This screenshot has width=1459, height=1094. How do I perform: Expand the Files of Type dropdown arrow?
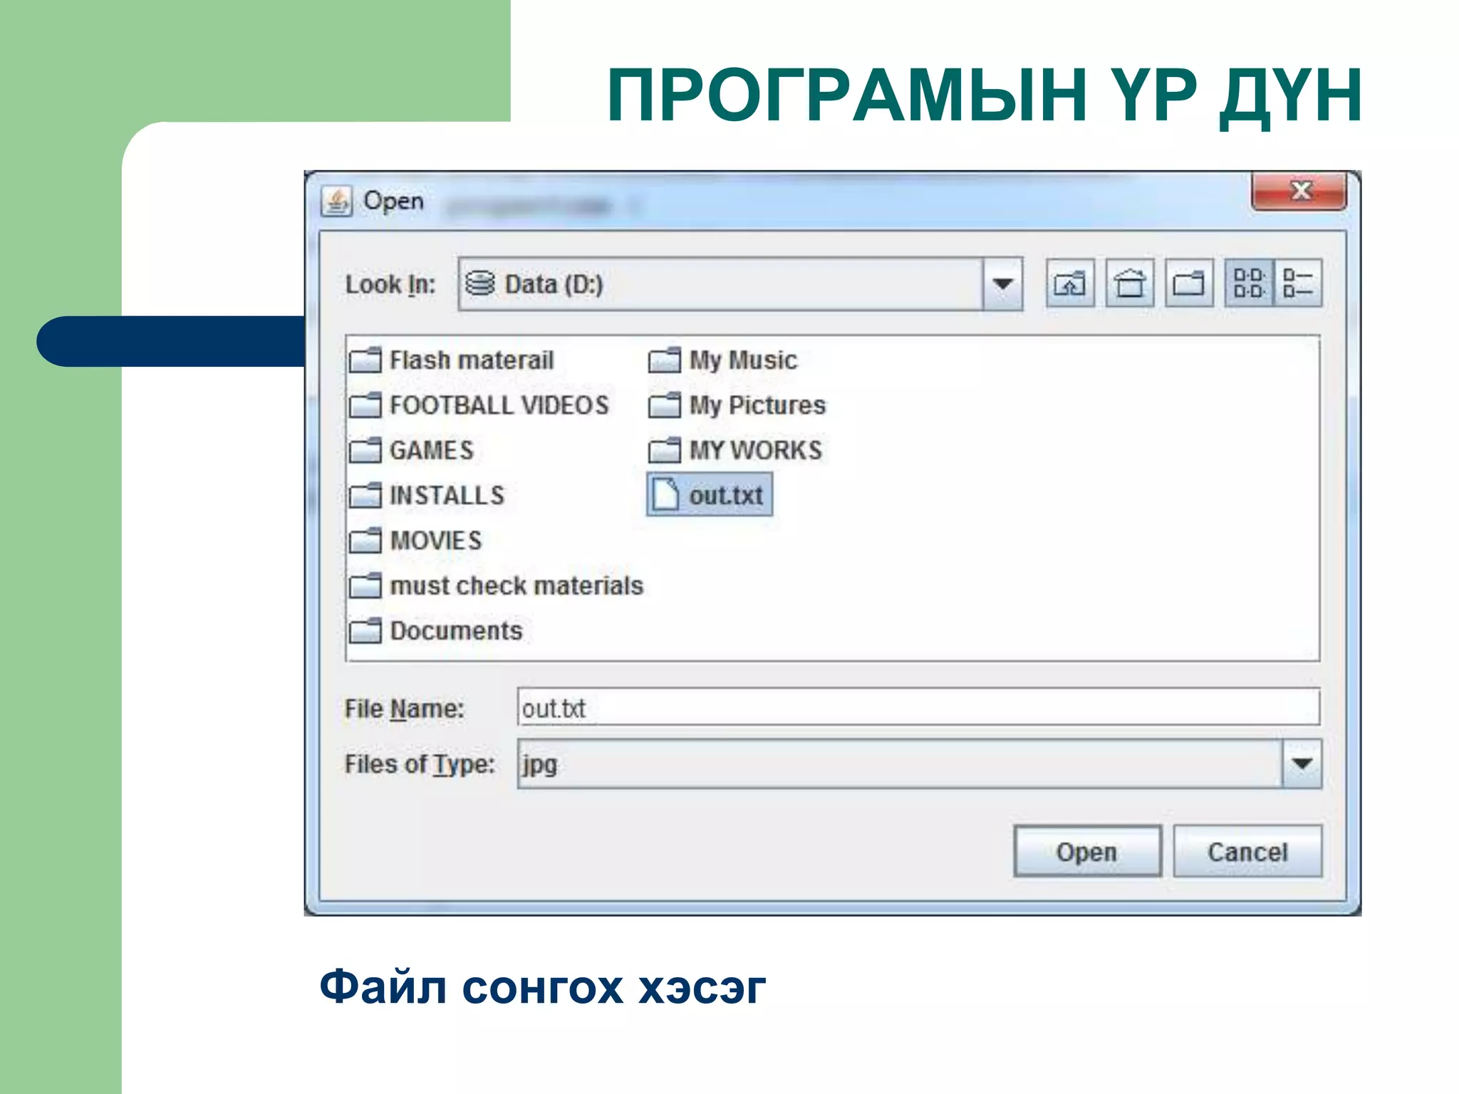[1302, 764]
